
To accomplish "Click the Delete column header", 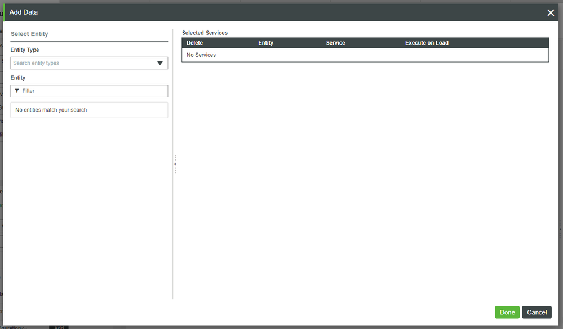I will tap(194, 43).
